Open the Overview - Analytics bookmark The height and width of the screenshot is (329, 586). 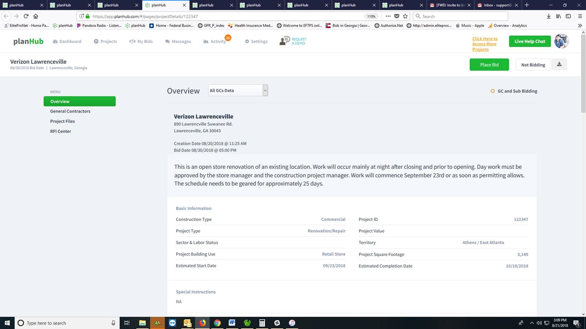[x=507, y=25]
